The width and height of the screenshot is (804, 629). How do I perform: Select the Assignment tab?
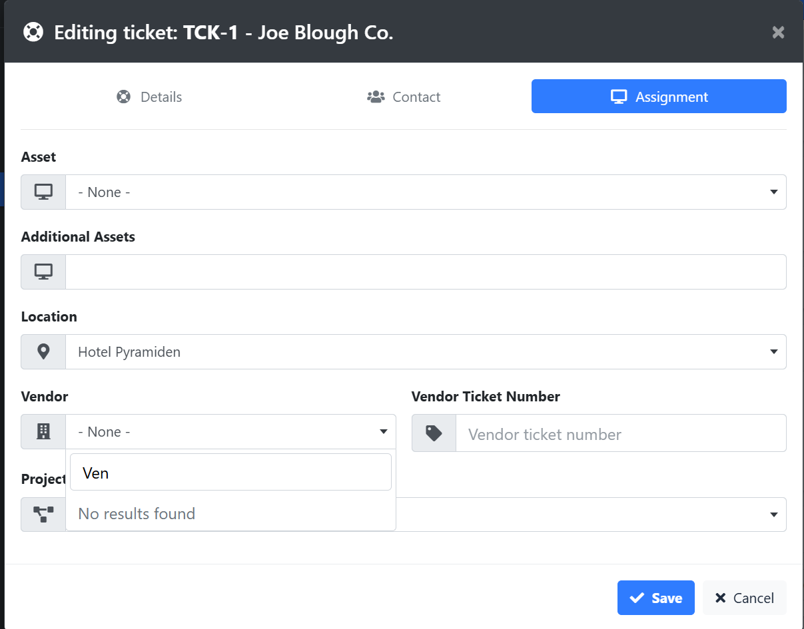[x=659, y=97]
